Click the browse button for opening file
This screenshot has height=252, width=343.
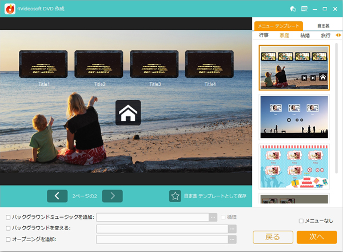click(x=232, y=239)
